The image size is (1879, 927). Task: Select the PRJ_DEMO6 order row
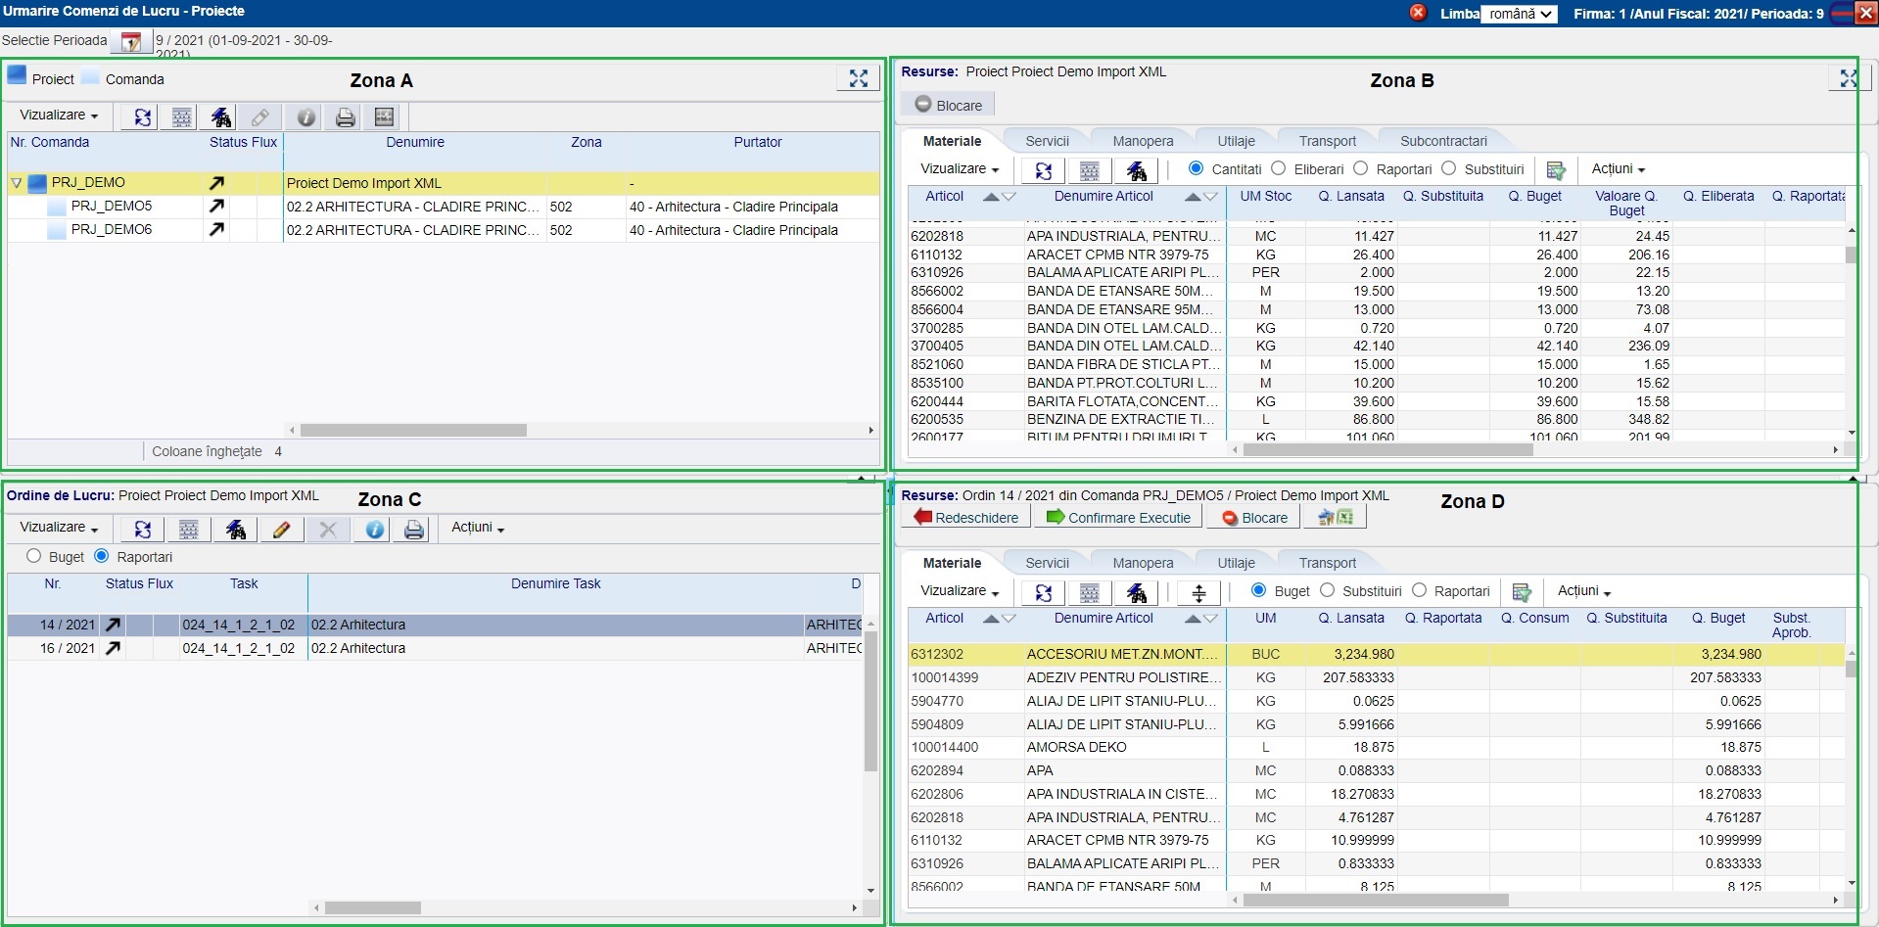point(445,230)
